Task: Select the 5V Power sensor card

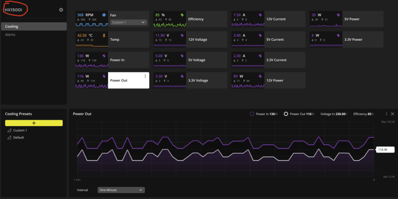Action: (346, 19)
